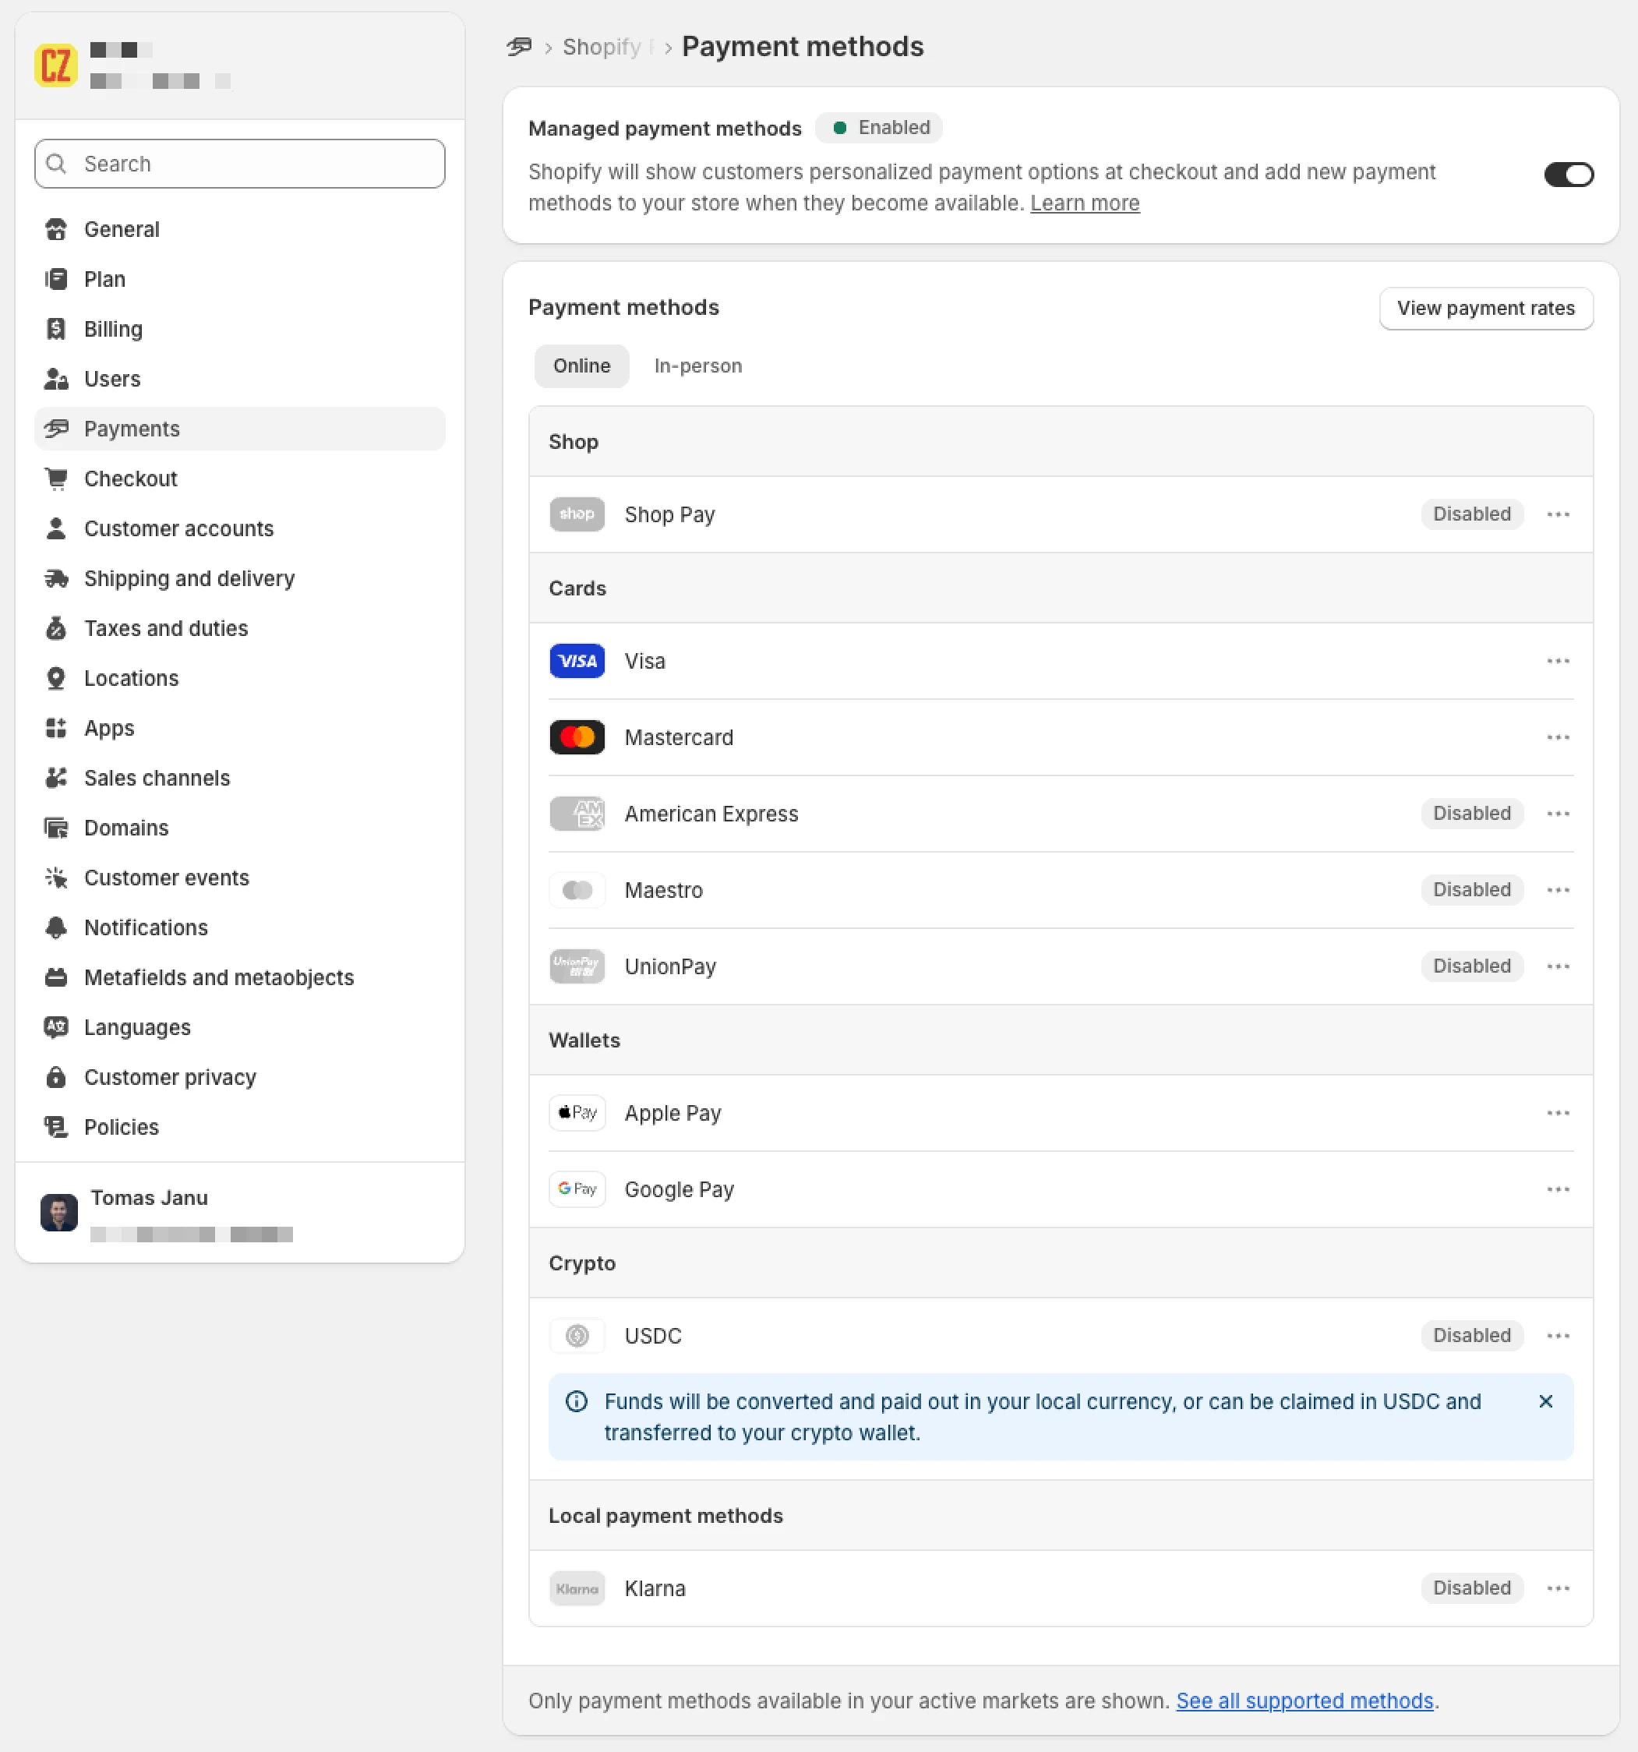Open the more options menu for USDC
The width and height of the screenshot is (1638, 1752).
(x=1558, y=1336)
